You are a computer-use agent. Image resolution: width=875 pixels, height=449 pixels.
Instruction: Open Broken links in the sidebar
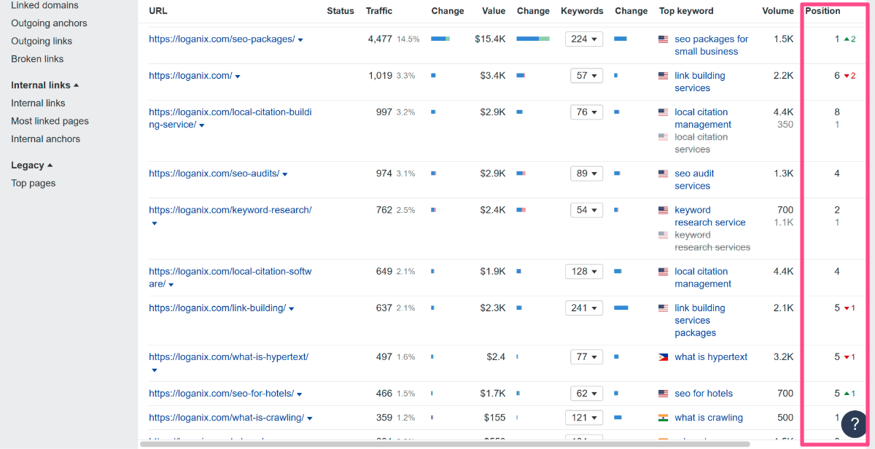click(x=37, y=59)
